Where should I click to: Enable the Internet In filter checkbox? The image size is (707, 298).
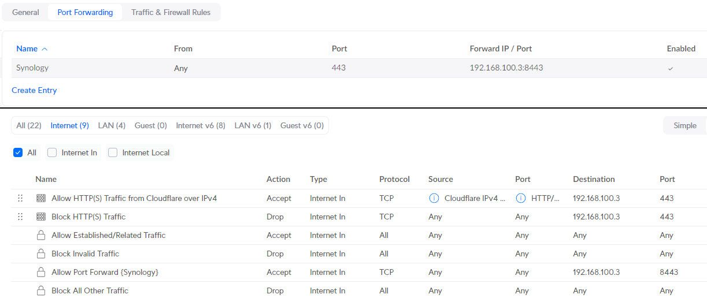click(x=52, y=152)
